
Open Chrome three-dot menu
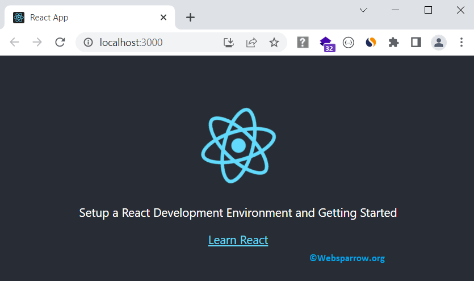point(462,43)
